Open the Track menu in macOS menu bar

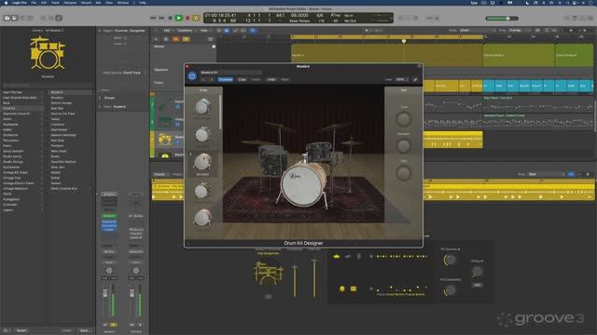[55, 3]
